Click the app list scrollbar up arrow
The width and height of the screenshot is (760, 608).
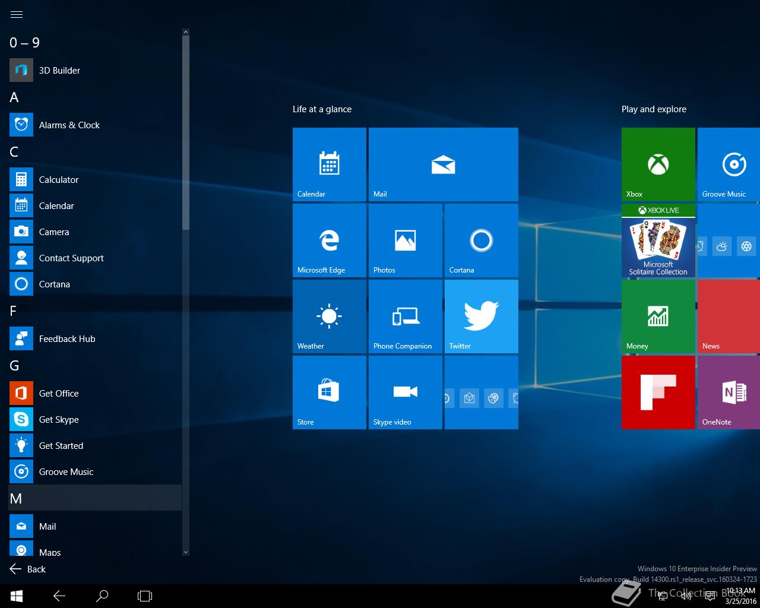click(185, 32)
